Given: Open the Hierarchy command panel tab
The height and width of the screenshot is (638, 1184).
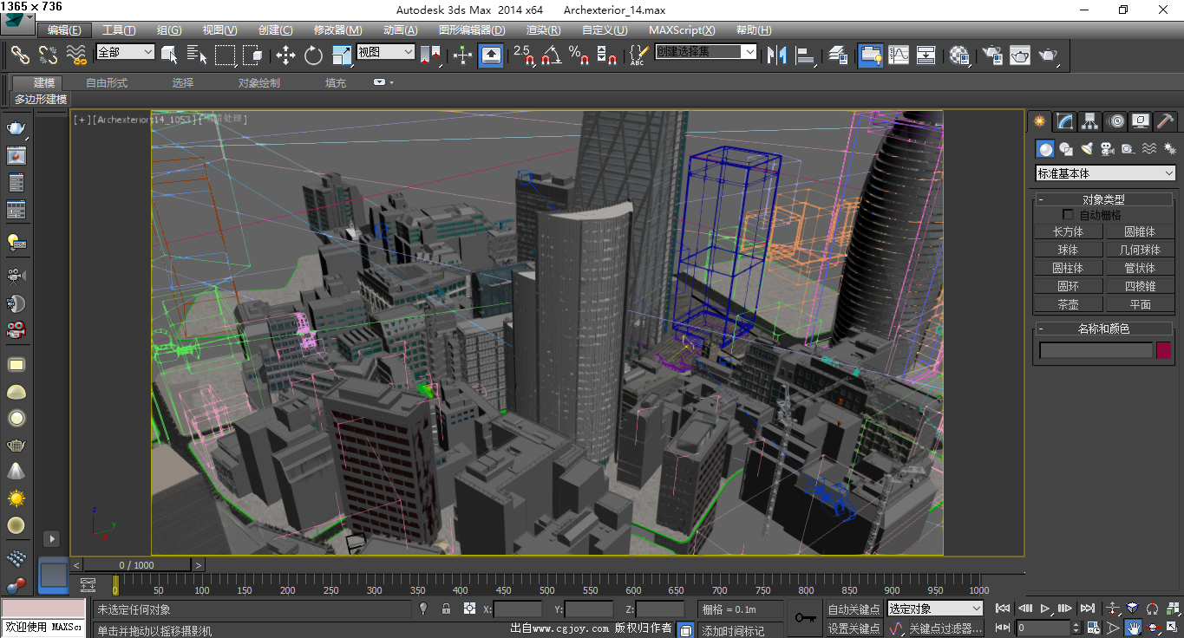Looking at the screenshot, I should coord(1090,121).
